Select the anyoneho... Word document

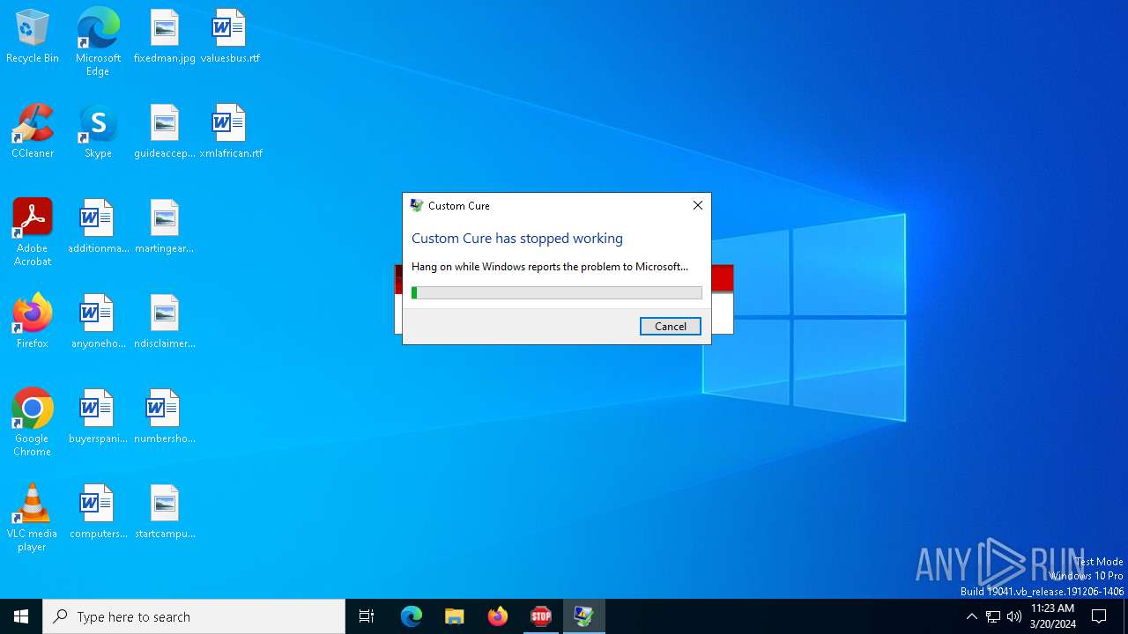[x=98, y=322]
